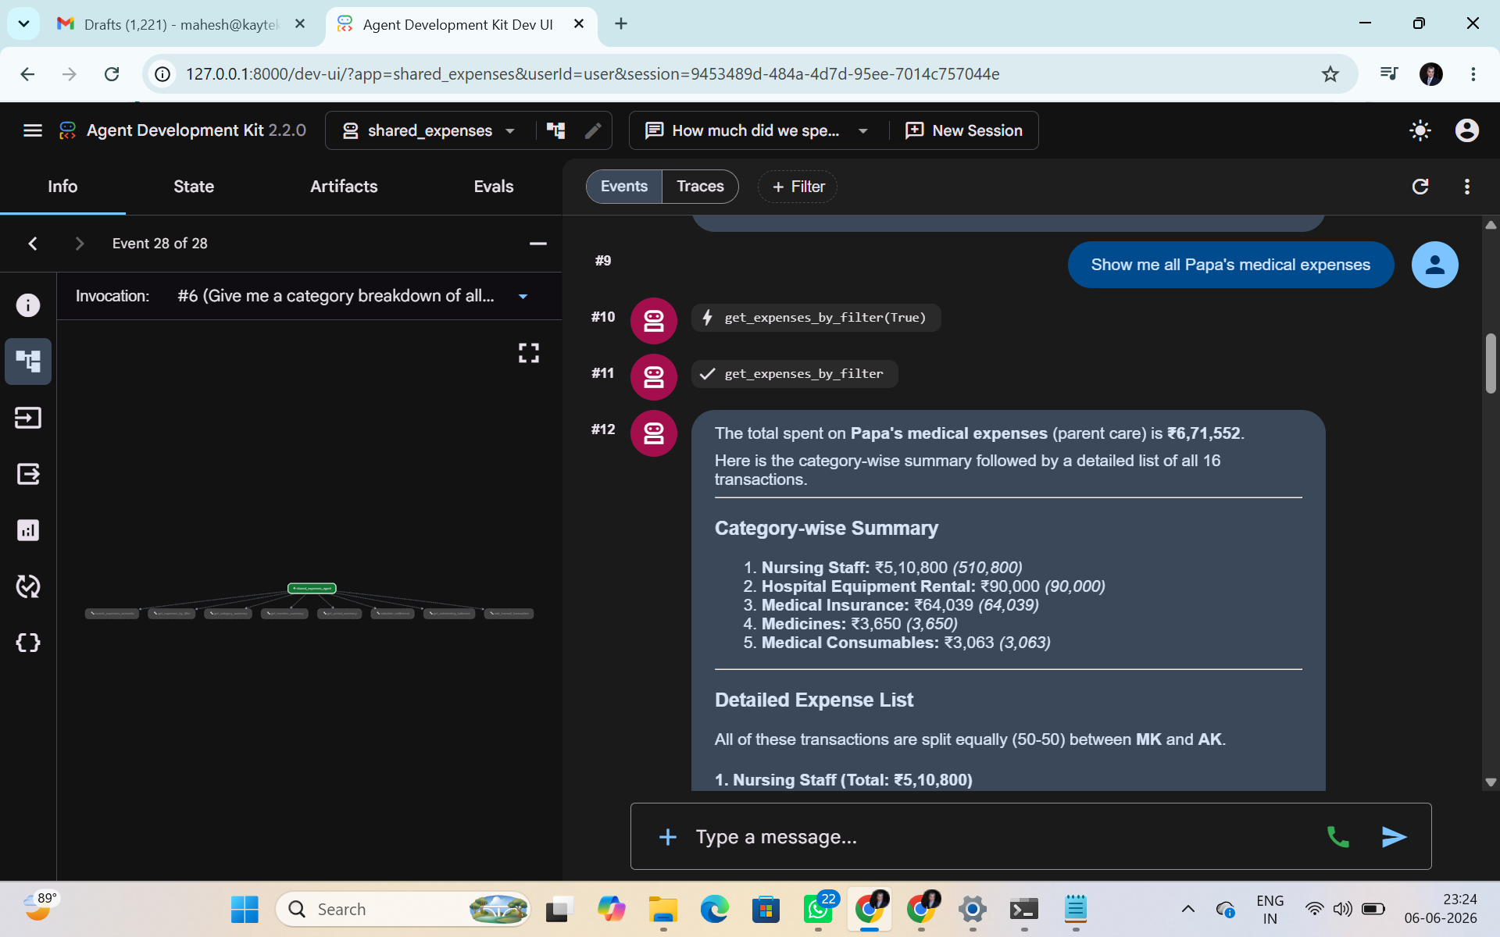Open the Artifacts tab

click(x=344, y=187)
